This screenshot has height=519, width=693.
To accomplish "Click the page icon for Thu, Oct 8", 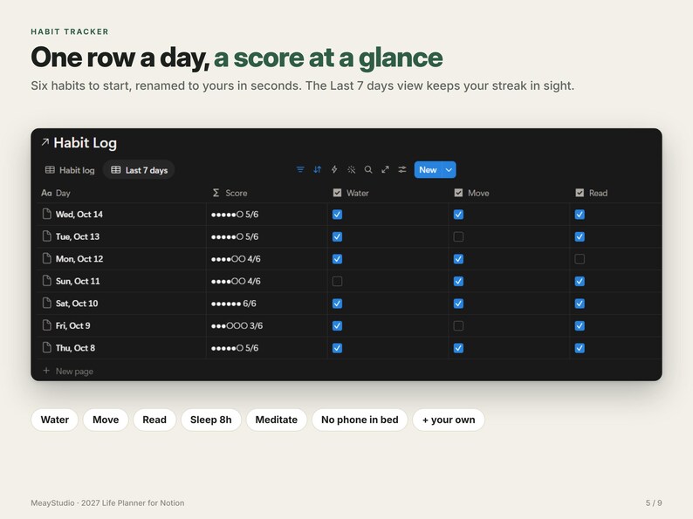I will click(x=46, y=348).
